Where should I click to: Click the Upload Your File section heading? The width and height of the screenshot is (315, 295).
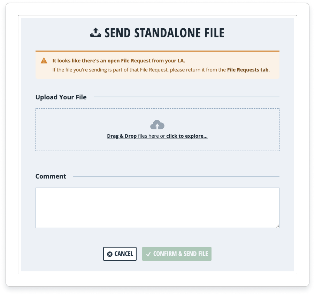tap(61, 97)
